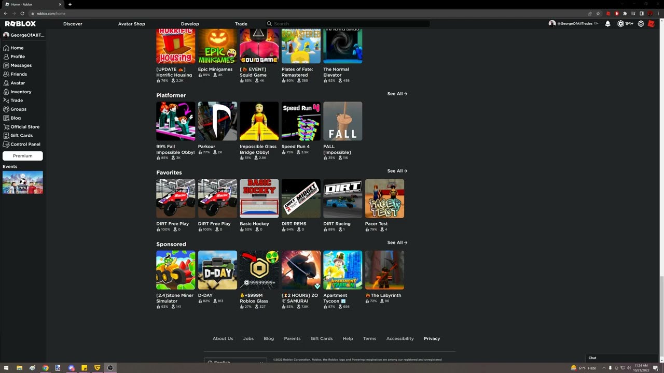Click See All for Favorites
This screenshot has width=664, height=373.
pyautogui.click(x=397, y=171)
